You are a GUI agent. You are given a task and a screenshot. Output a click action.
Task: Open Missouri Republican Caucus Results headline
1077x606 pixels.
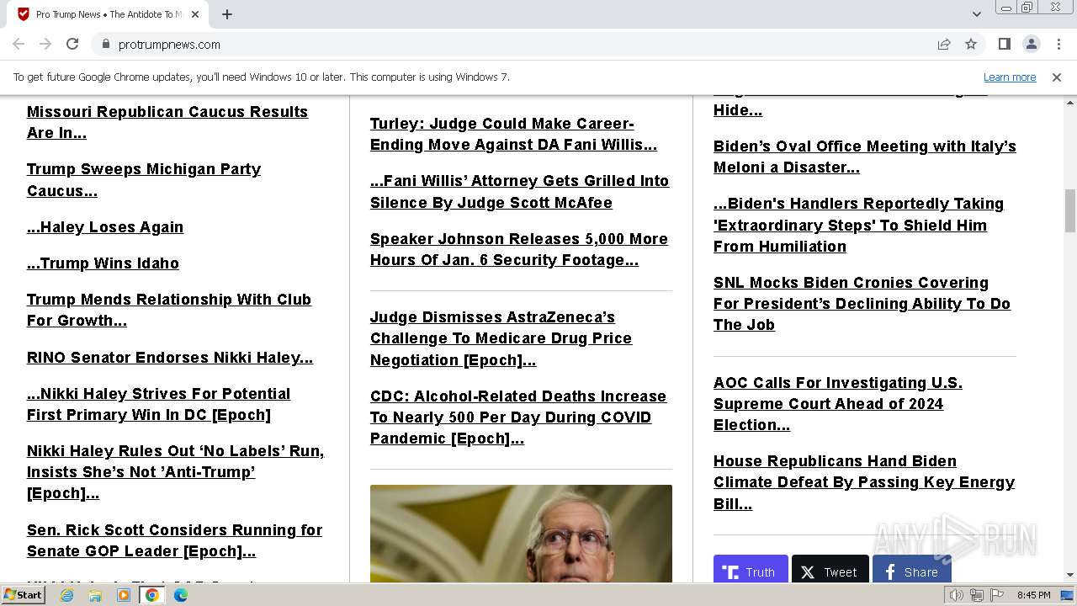pyautogui.click(x=167, y=122)
